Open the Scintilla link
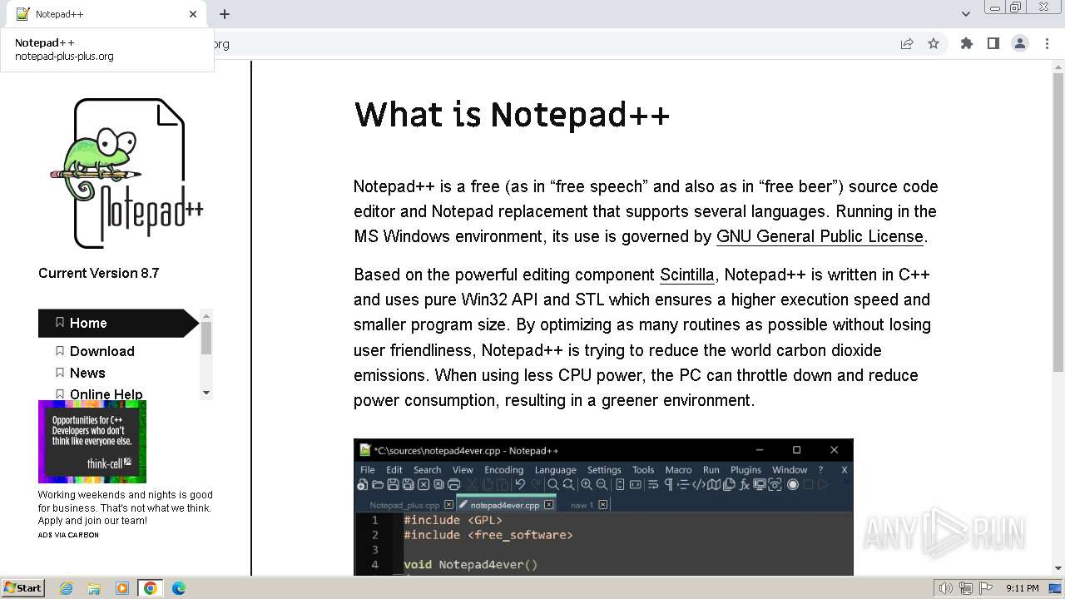Viewport: 1065px width, 599px height. tap(686, 275)
